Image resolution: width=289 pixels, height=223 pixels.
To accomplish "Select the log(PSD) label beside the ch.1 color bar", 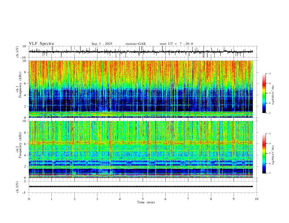I will point(273,95).
